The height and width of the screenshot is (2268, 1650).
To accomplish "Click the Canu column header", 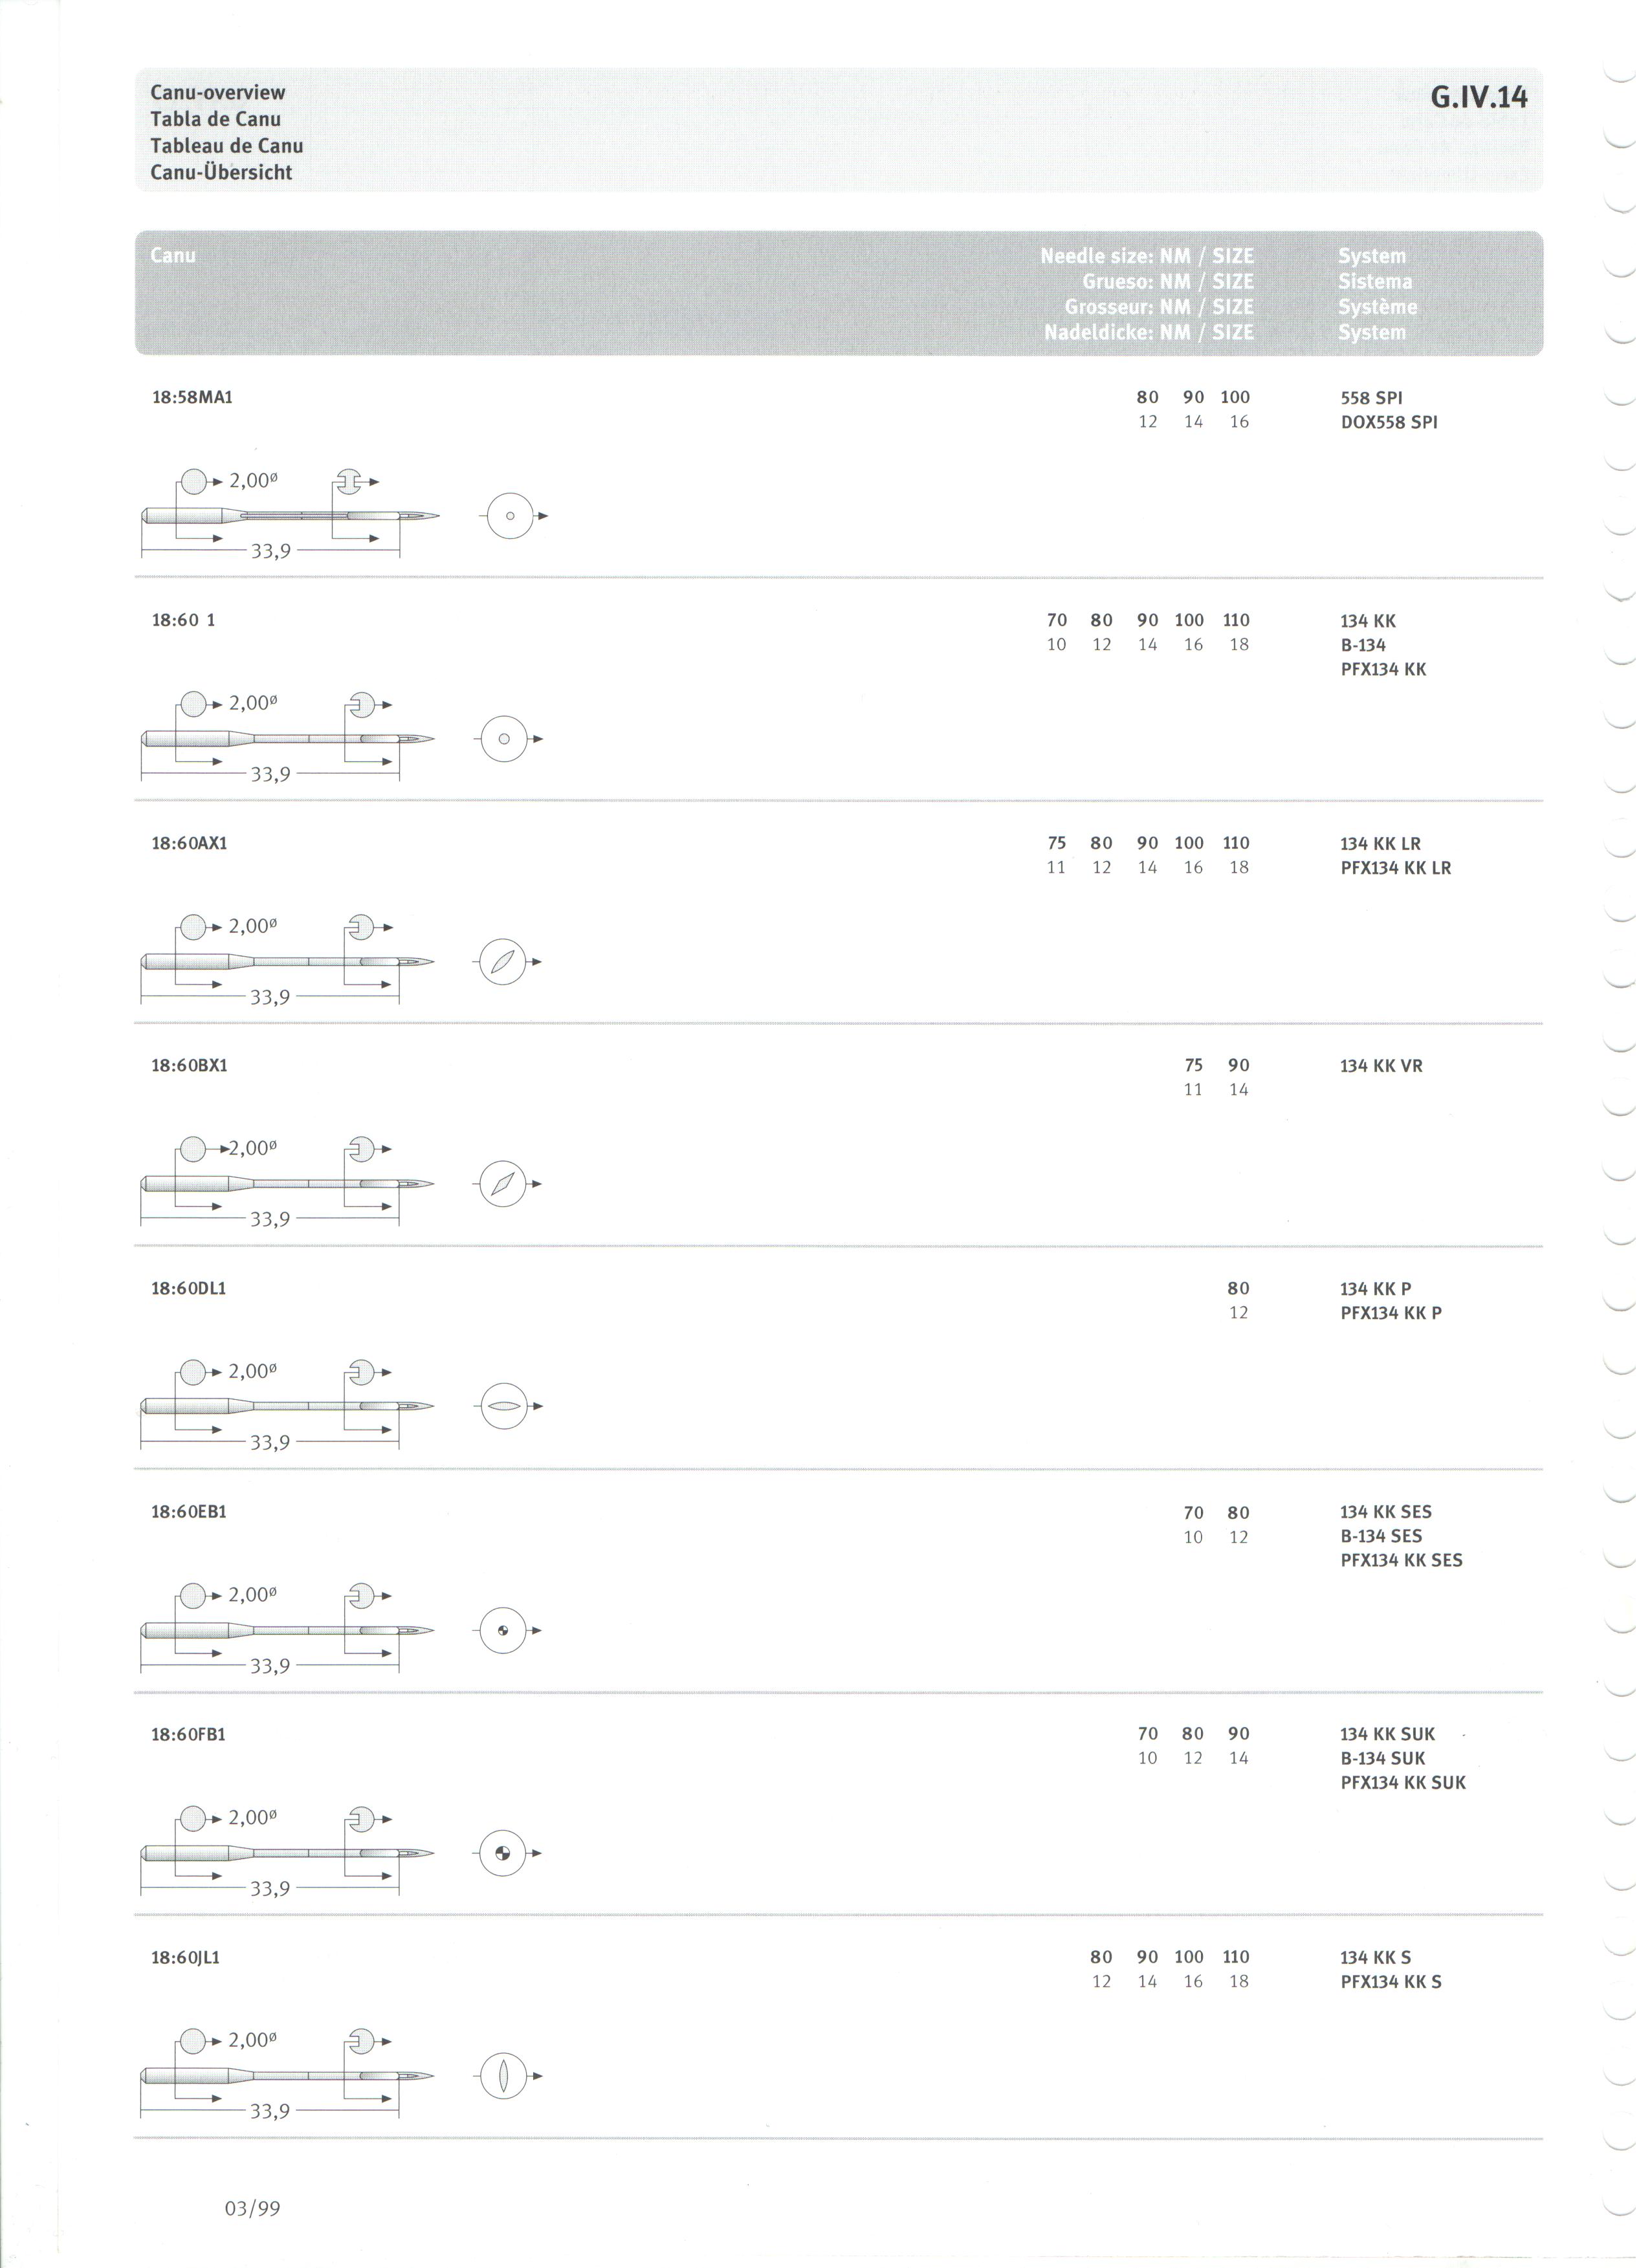I will click(174, 257).
